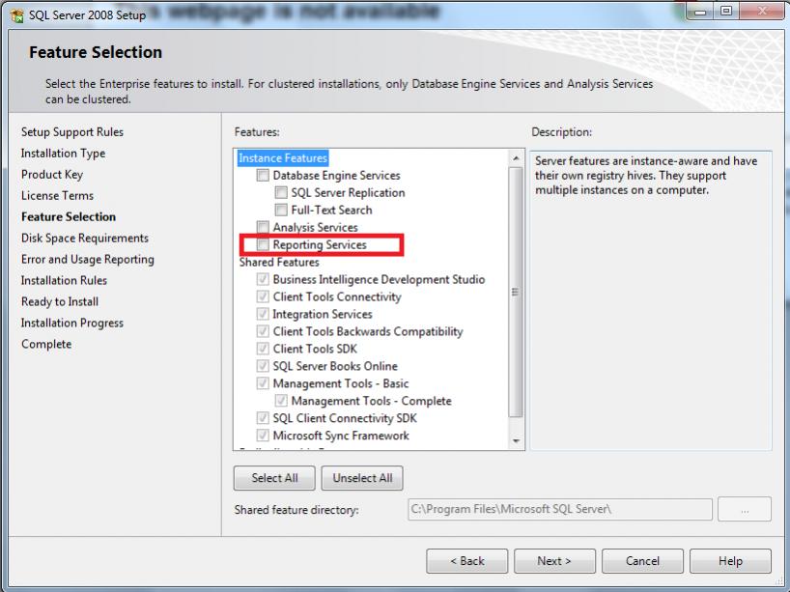The height and width of the screenshot is (592, 790).
Task: Select the Microsoft Sync Framework label
Action: click(x=341, y=436)
